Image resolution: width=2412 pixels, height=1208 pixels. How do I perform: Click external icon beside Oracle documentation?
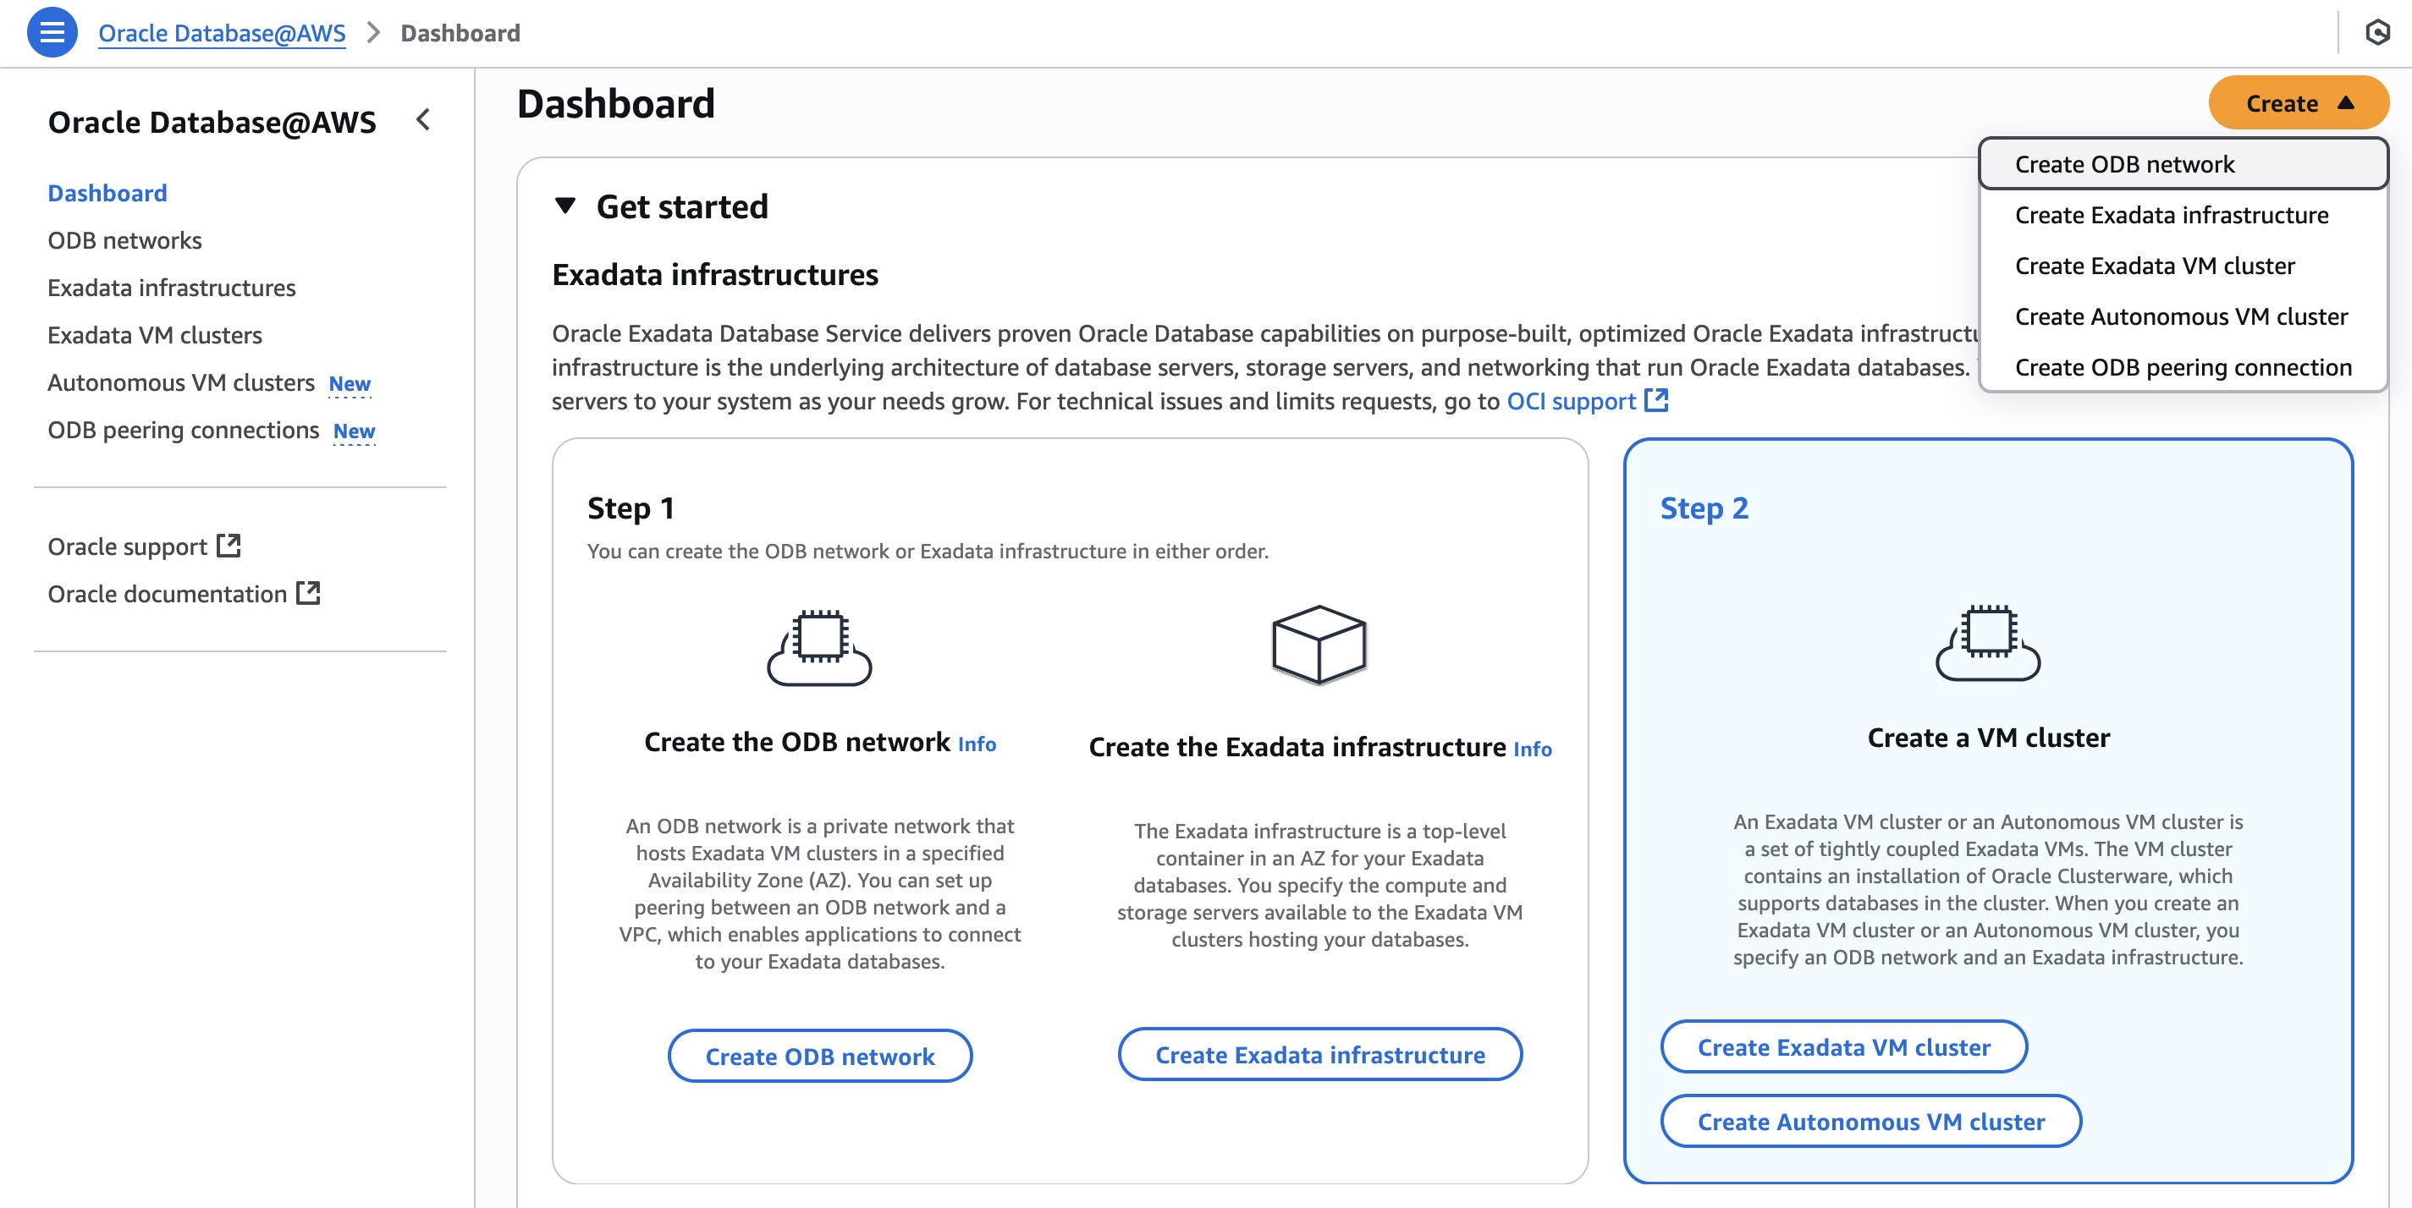(308, 593)
